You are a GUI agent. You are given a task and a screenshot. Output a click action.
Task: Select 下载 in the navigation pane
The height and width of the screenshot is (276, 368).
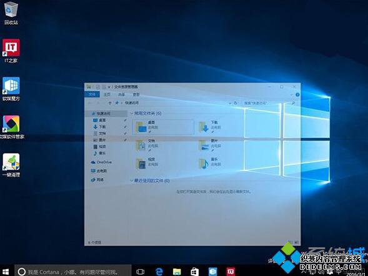click(99, 127)
